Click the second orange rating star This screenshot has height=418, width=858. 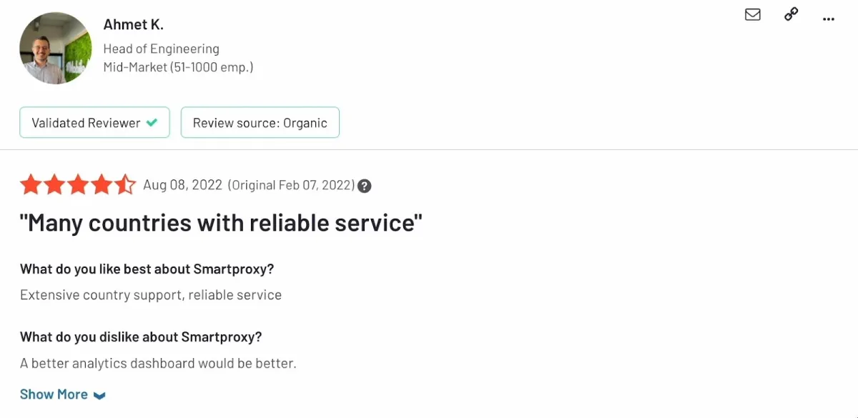(54, 185)
